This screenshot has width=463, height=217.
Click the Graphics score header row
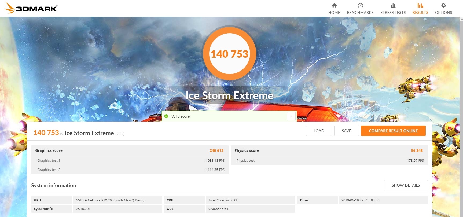[130, 150]
